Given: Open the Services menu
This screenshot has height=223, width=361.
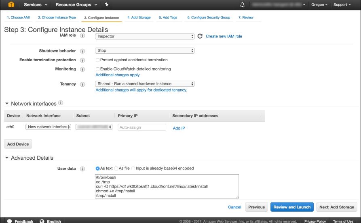Looking at the screenshot, I should [36, 4].
